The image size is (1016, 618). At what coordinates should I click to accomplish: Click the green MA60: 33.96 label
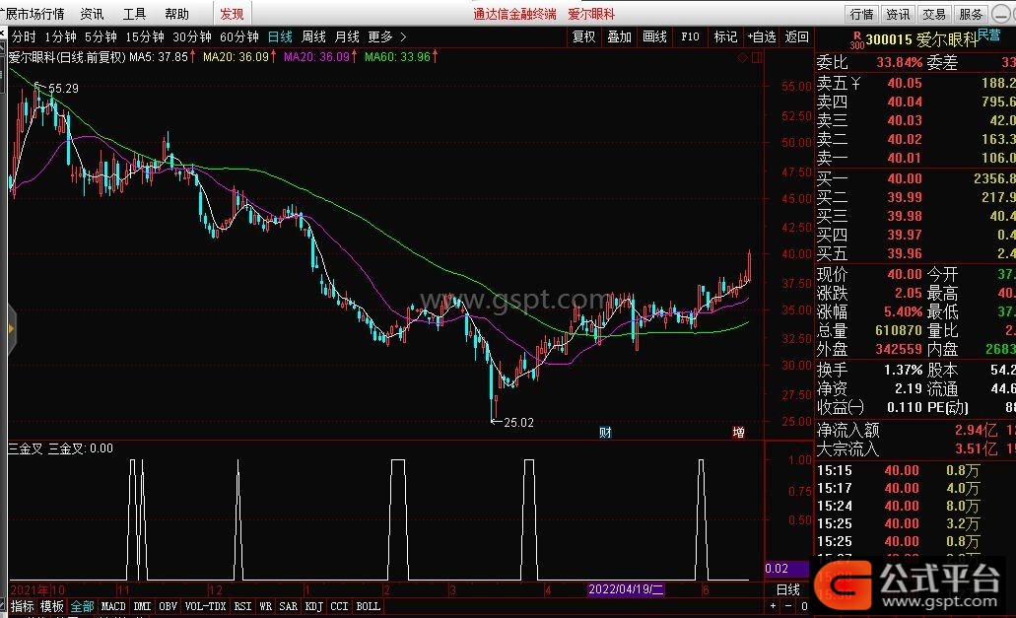pos(397,57)
